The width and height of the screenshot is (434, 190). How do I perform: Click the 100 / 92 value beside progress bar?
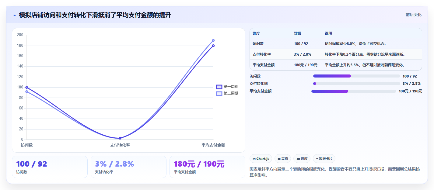tap(410, 76)
